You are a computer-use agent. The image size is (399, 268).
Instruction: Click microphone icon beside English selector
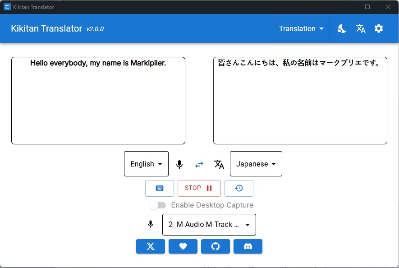[x=179, y=164]
